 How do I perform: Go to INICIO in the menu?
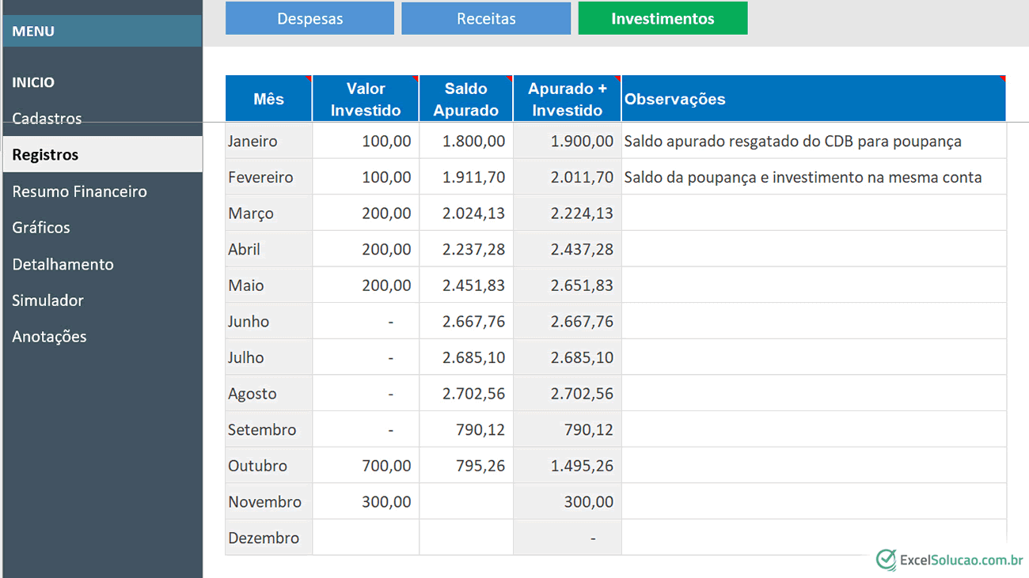click(x=33, y=82)
